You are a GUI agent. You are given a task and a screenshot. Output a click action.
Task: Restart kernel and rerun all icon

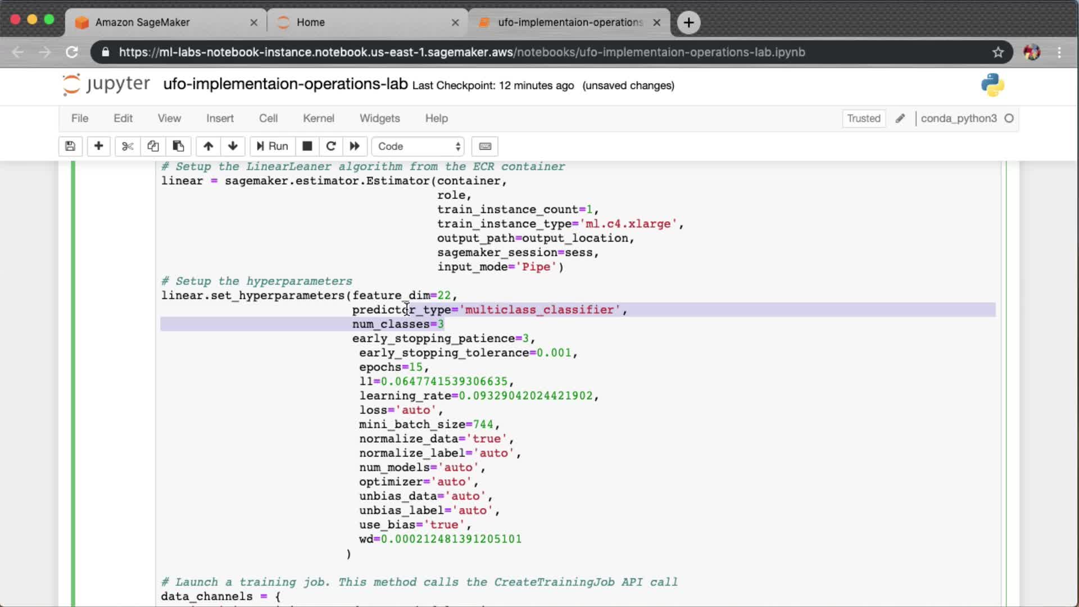pyautogui.click(x=355, y=146)
